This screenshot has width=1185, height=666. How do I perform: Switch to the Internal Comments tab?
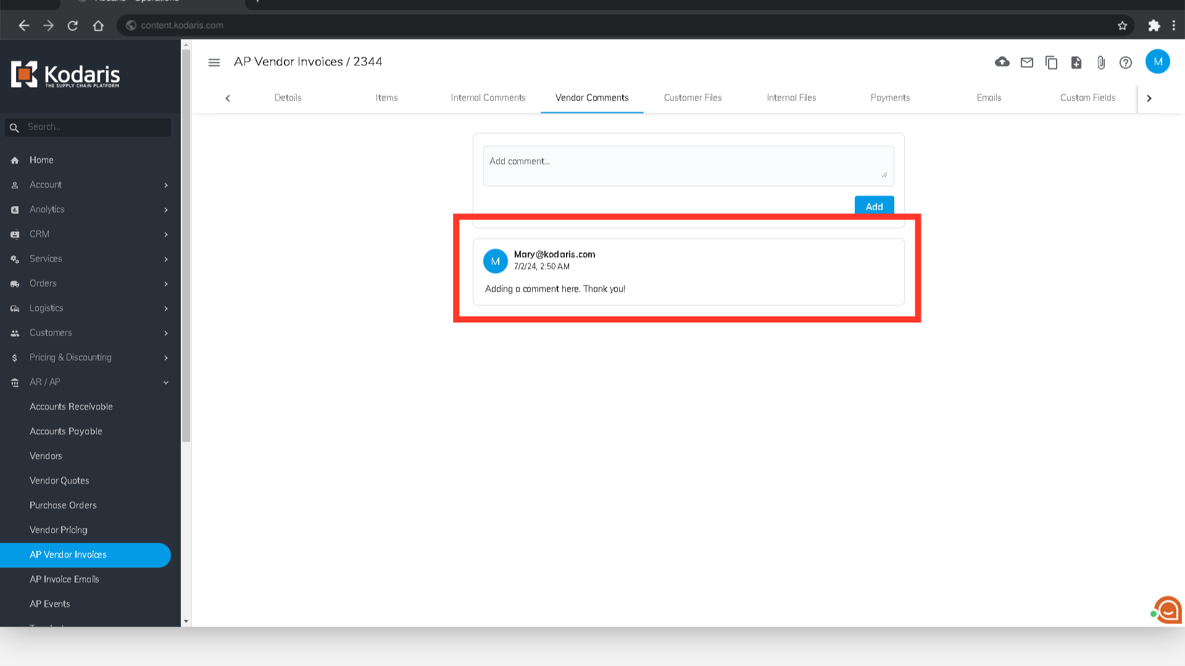pos(488,98)
